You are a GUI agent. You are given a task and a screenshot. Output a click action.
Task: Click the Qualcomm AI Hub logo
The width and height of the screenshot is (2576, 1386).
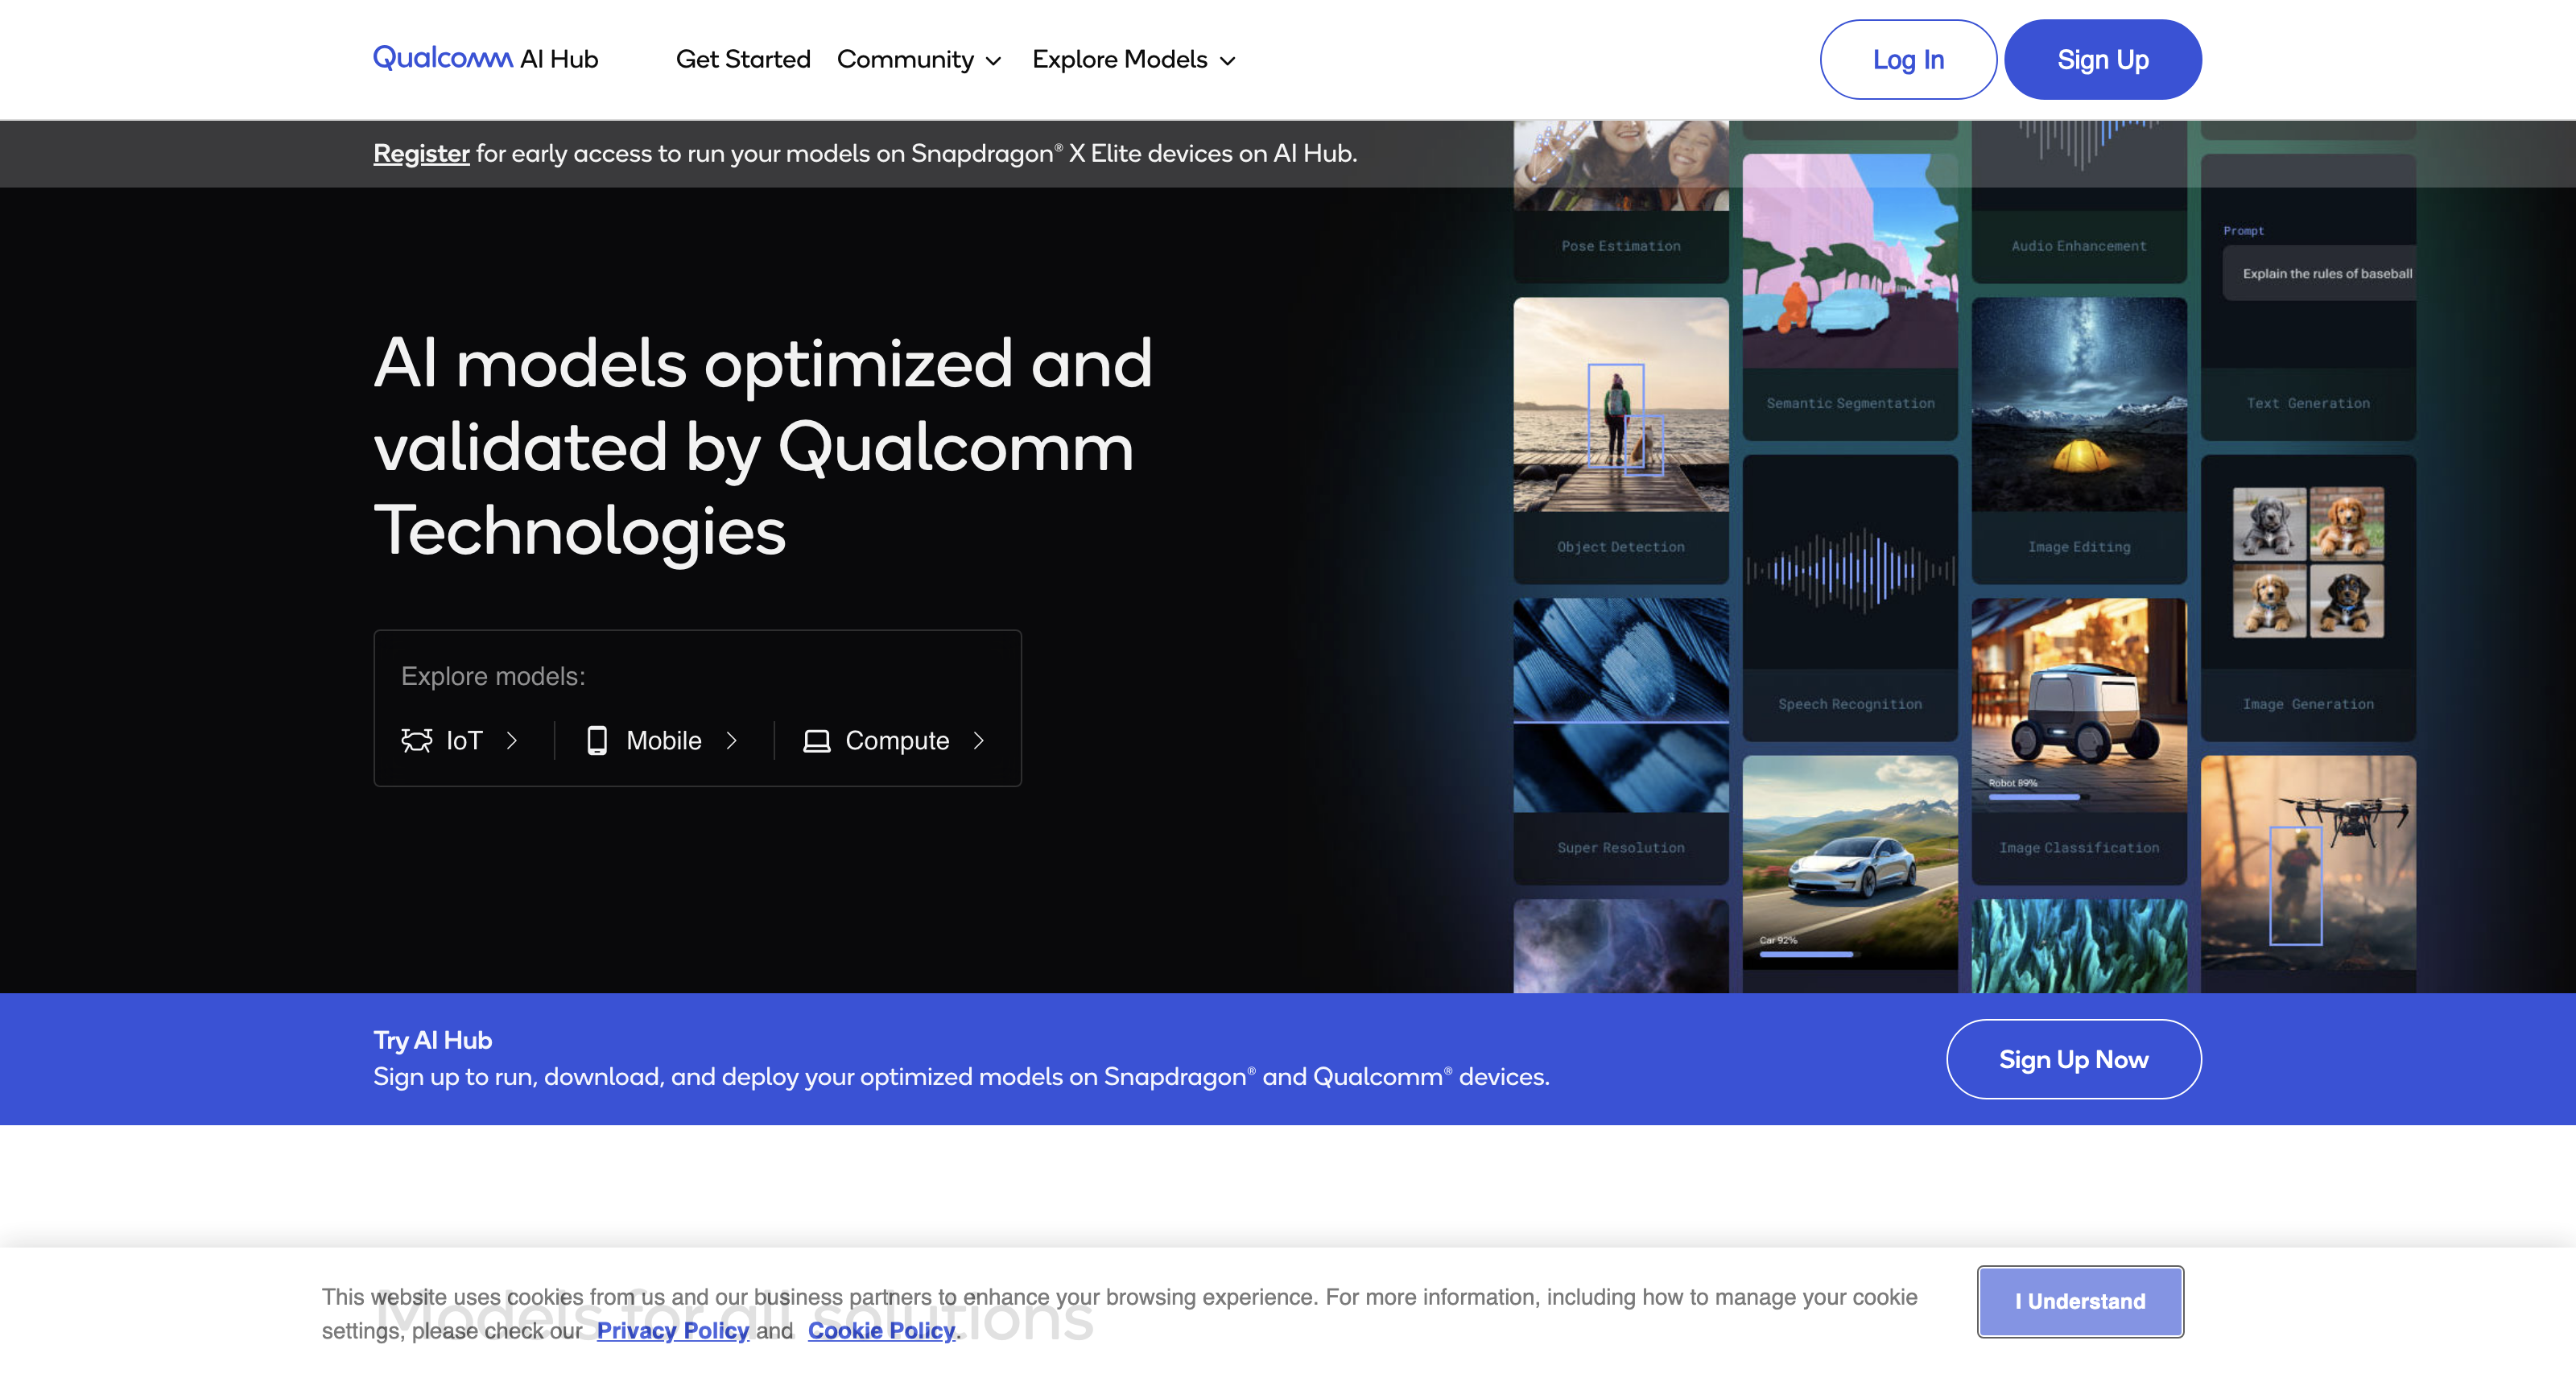coord(485,59)
